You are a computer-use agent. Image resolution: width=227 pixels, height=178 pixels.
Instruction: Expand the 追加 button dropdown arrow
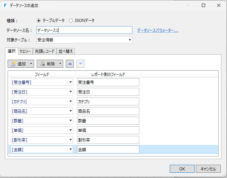tap(31, 64)
